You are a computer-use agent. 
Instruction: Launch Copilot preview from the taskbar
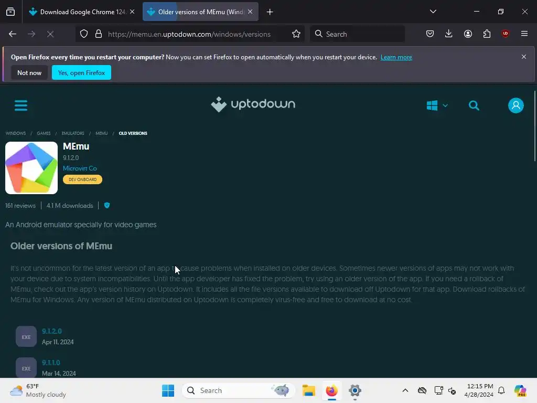(x=520, y=390)
